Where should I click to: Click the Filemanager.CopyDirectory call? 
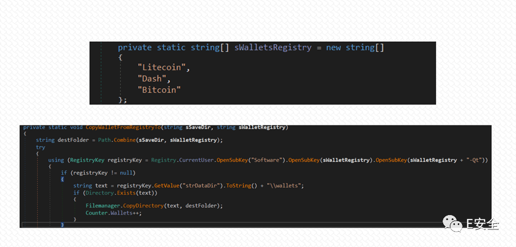(x=125, y=206)
